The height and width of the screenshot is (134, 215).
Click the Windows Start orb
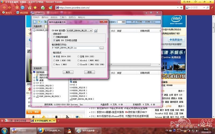click(x=5, y=130)
